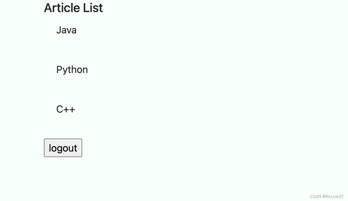This screenshot has width=348, height=201.
Task: Select the first list item Java
Action: click(x=66, y=30)
